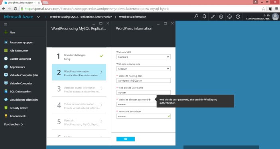Open Zuletzt verwendet clock icon
The image size is (280, 149).
(6, 59)
